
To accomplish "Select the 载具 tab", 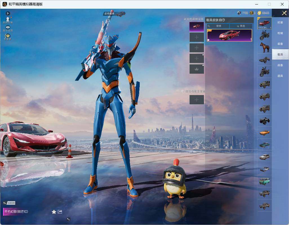I will coord(280,55).
